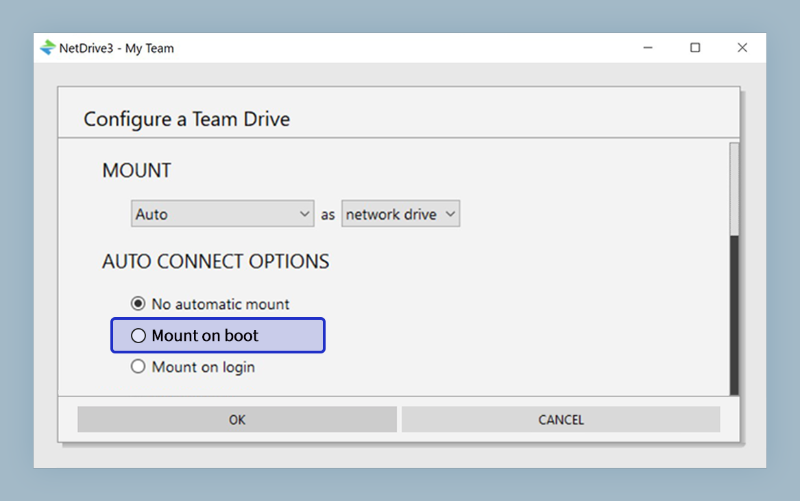Open the mount mode dropdown showing 'Auto'
The image size is (800, 501).
[x=222, y=213]
